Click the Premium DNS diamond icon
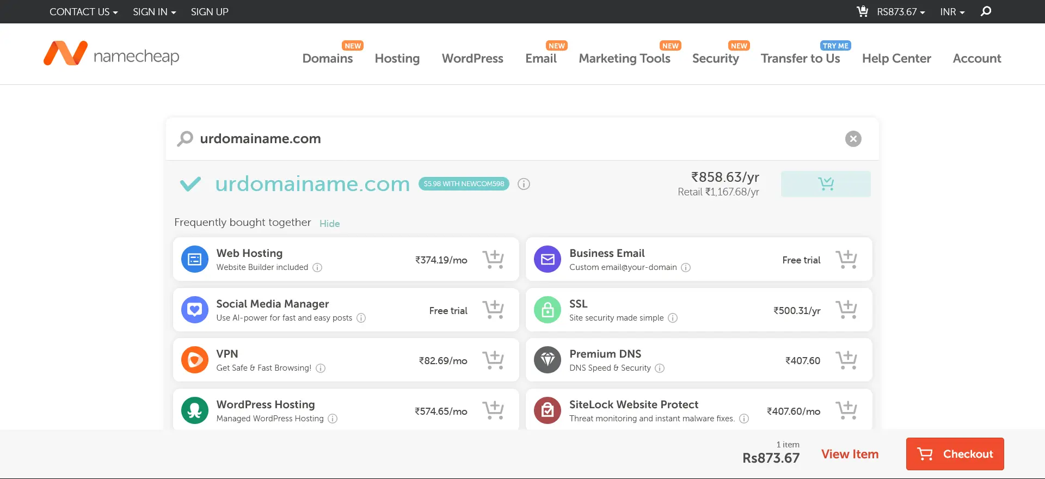Viewport: 1045px width, 479px height. pos(548,360)
